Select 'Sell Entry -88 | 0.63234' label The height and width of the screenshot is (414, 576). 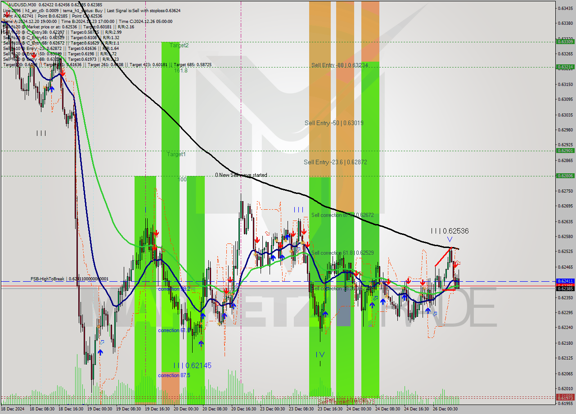point(340,65)
